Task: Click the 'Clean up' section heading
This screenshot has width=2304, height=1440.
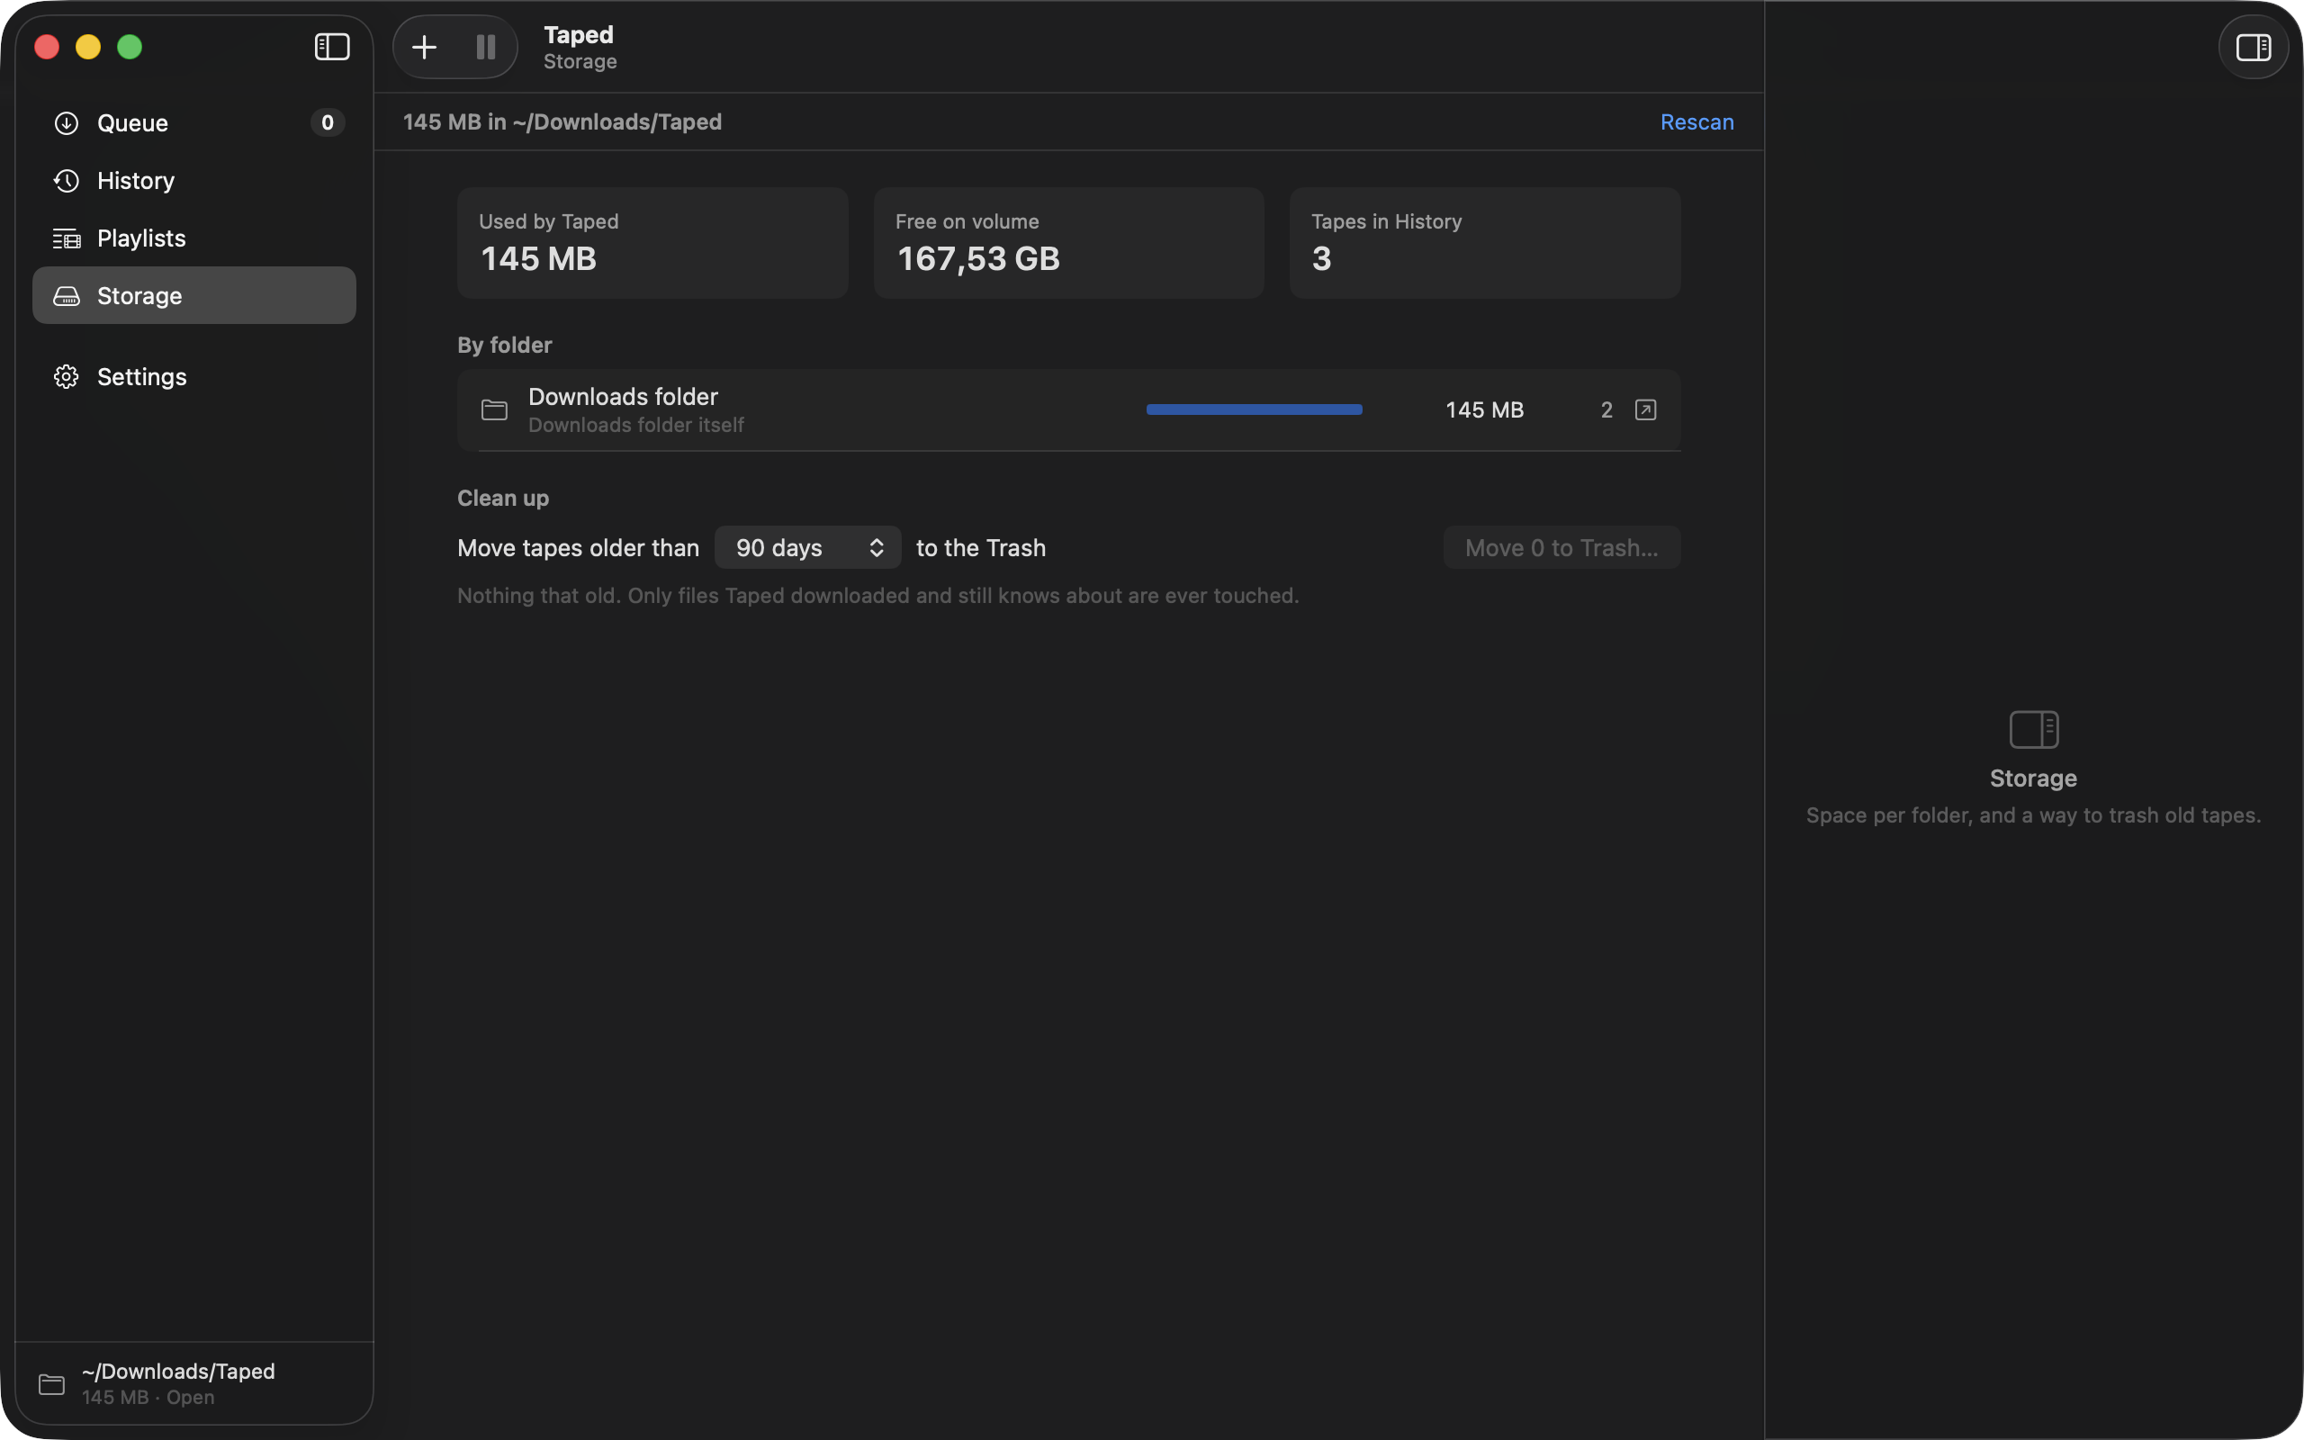Action: tap(503, 498)
